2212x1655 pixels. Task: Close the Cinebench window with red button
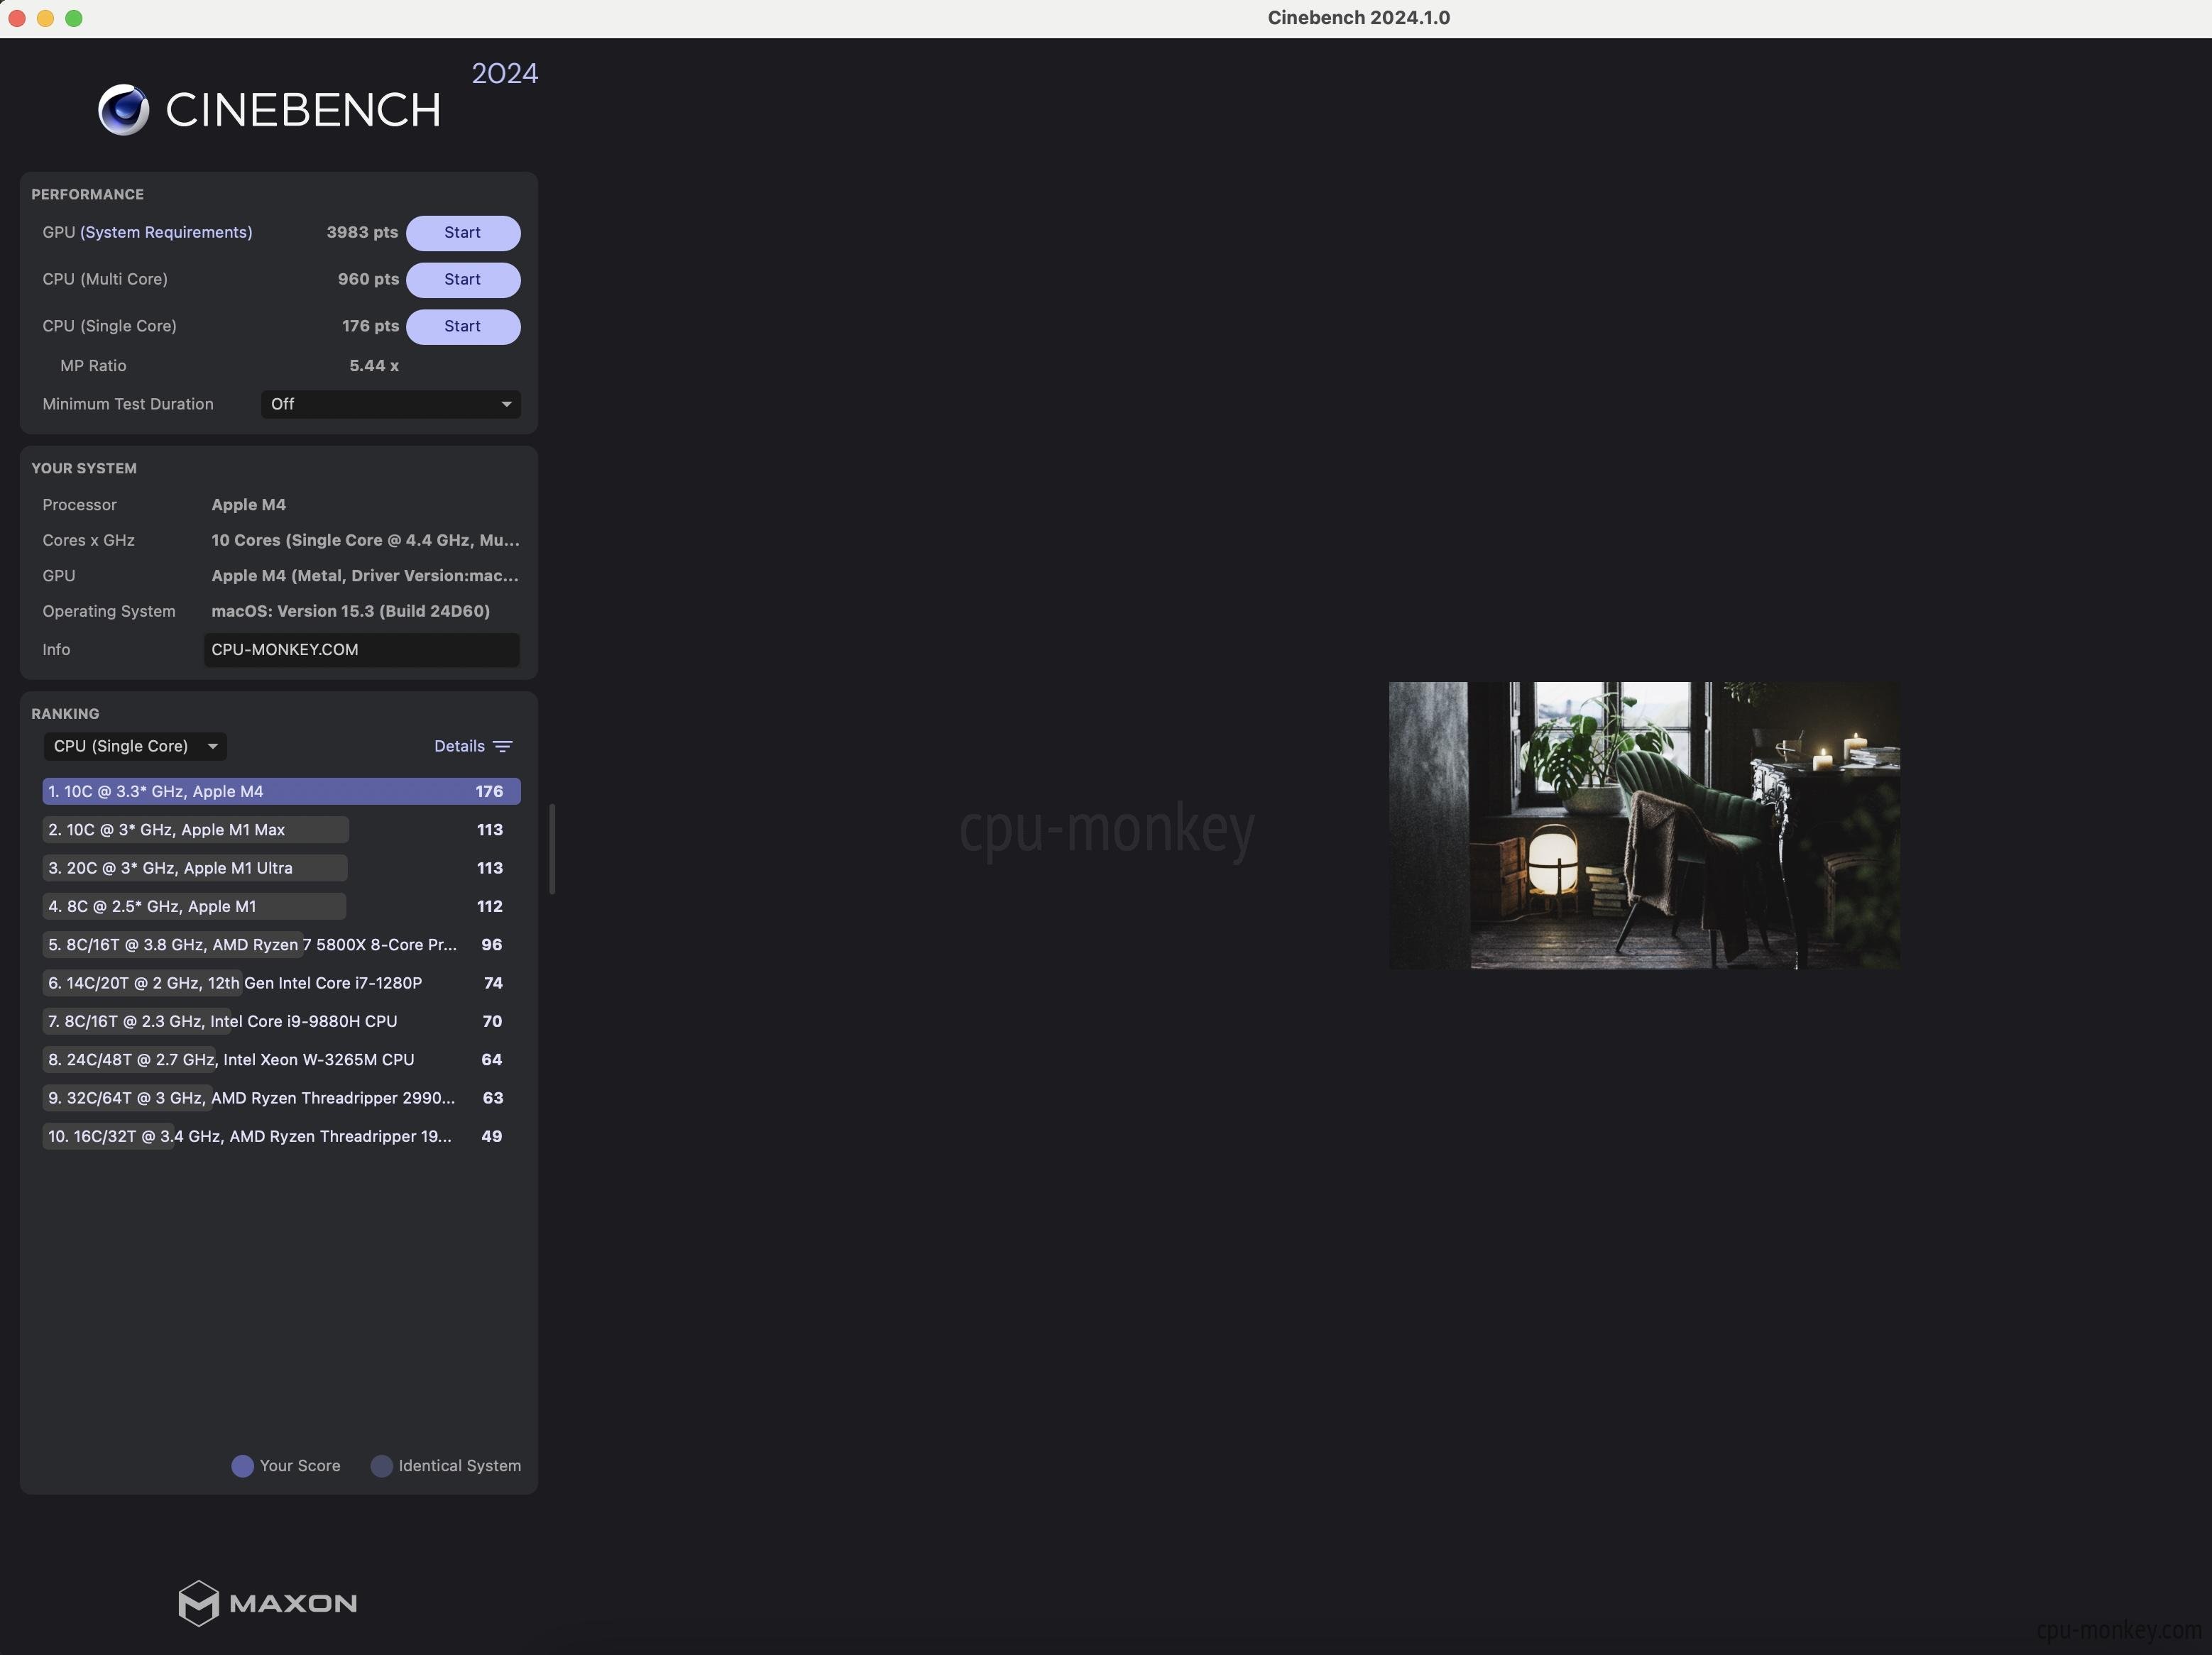click(x=17, y=18)
